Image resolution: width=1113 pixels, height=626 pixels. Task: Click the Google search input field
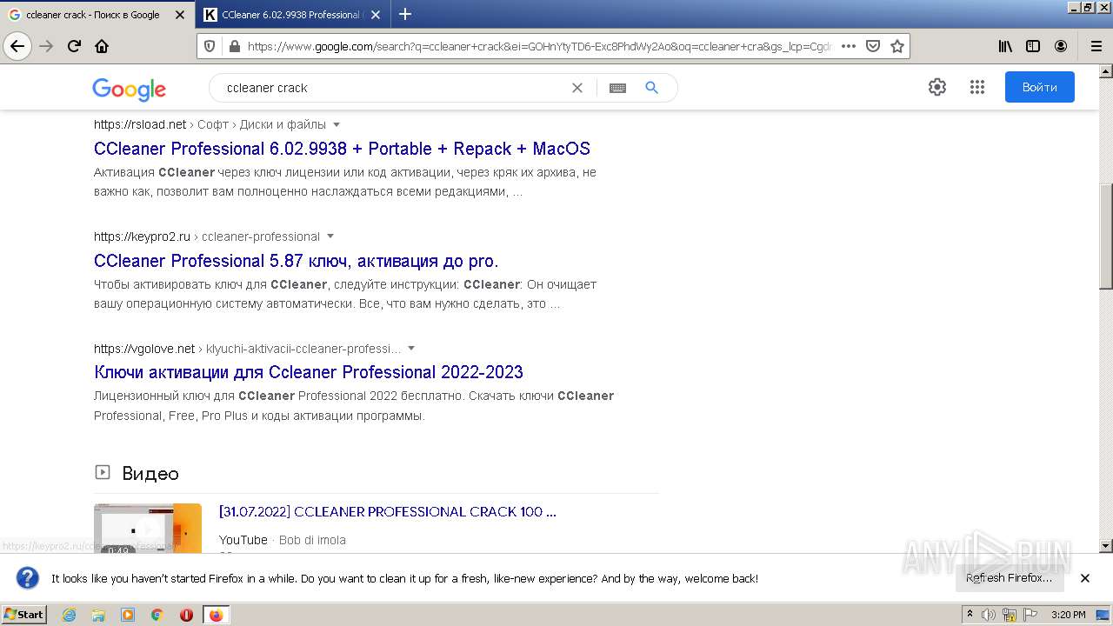(391, 88)
